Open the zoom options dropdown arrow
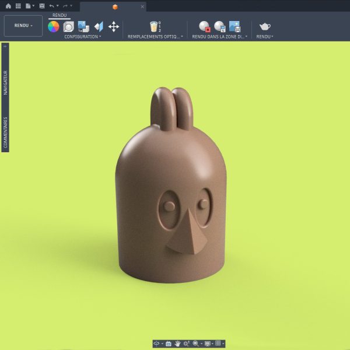This screenshot has height=350, width=350. click(x=201, y=344)
